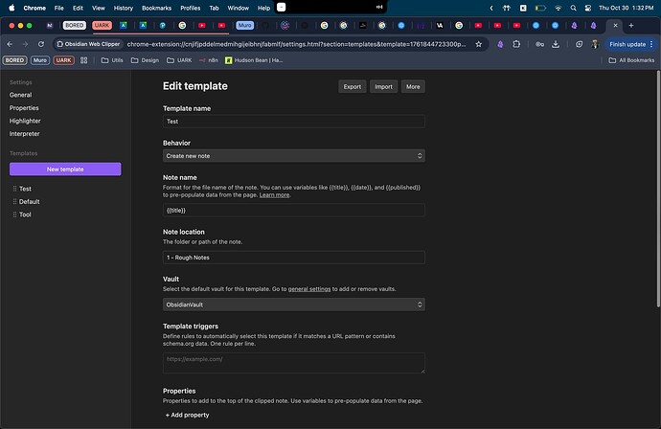The image size is (661, 429).
Task: Expand the Muro tab group in tab strip
Action: click(245, 25)
